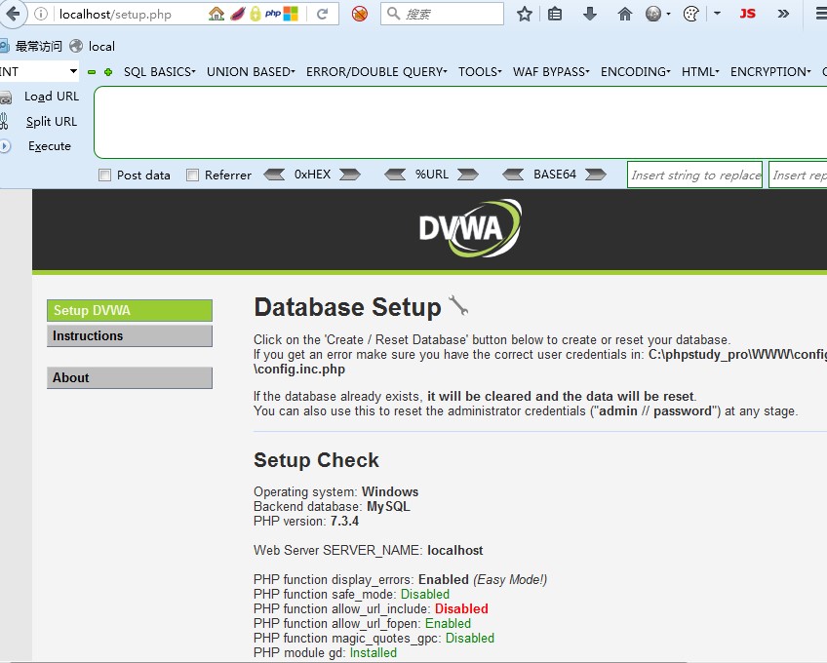
Task: Click %URL encode right arrow
Action: click(x=468, y=175)
